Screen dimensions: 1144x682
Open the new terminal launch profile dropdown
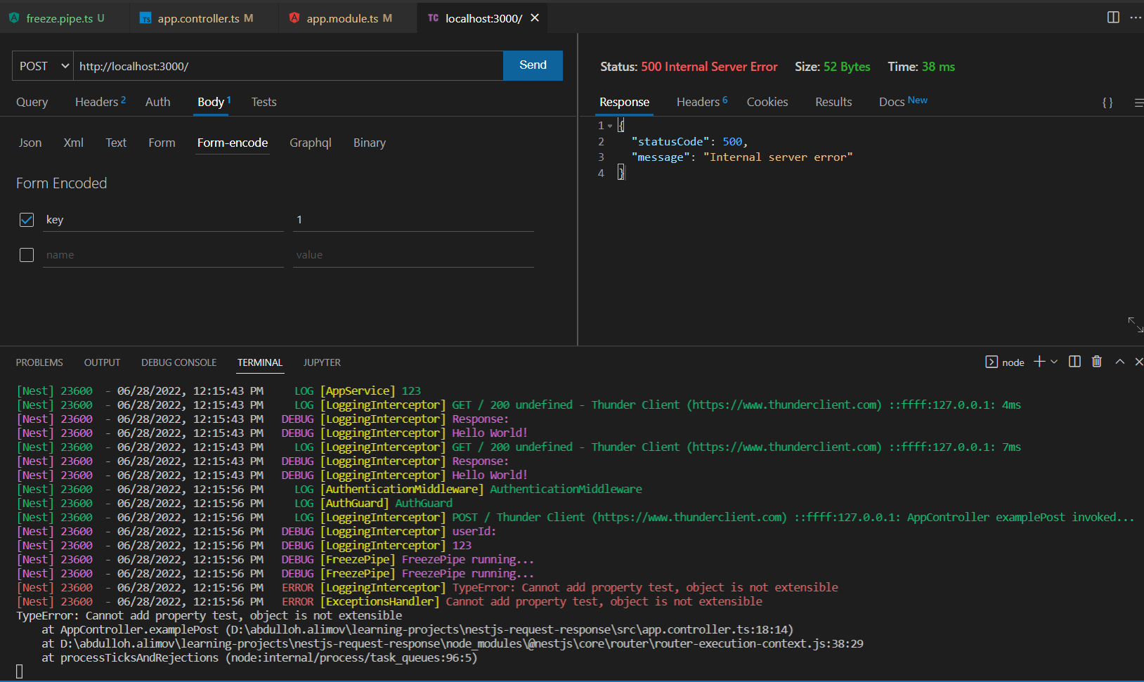1054,362
